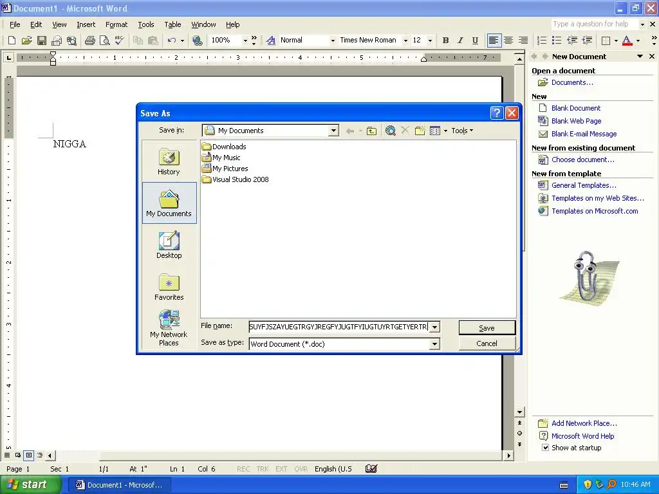The image size is (659, 494).
Task: Open the History places bar shortcut
Action: pyautogui.click(x=169, y=161)
